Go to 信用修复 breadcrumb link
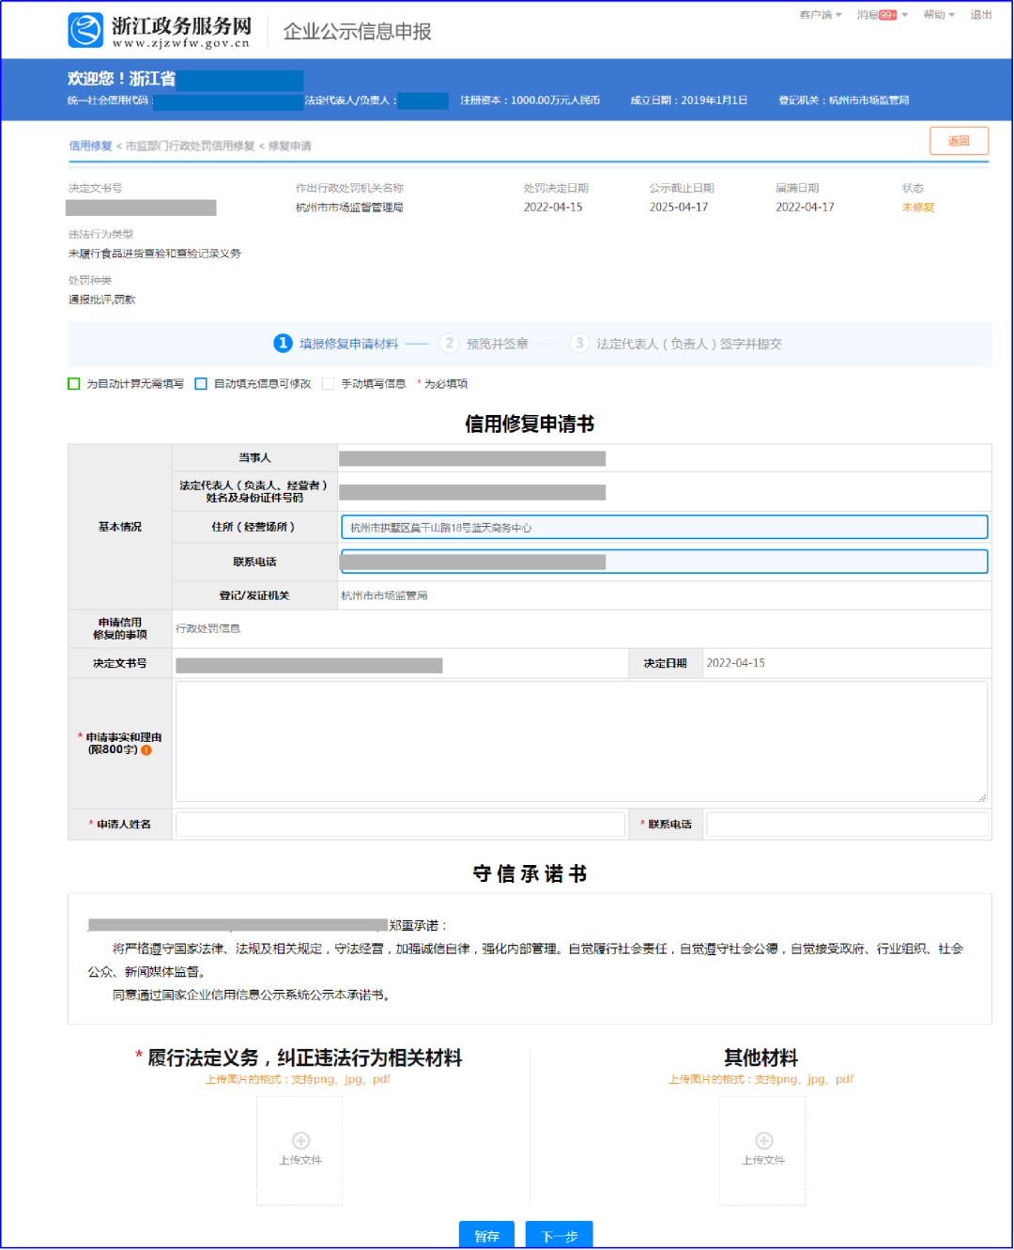Viewport: 1014px width, 1250px height. click(90, 146)
